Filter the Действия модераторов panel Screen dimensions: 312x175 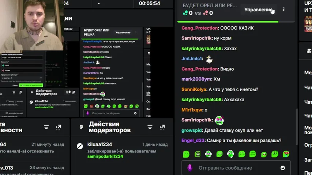[150, 127]
